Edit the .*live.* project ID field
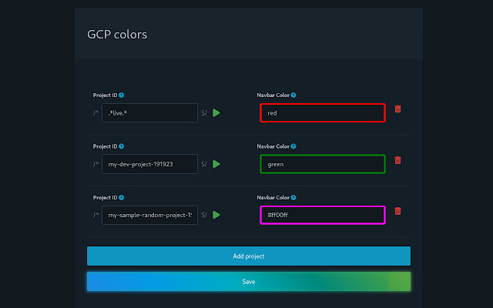This screenshot has height=308, width=493. click(x=149, y=113)
